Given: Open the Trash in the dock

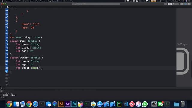Looking at the screenshot, I should tap(183, 104).
